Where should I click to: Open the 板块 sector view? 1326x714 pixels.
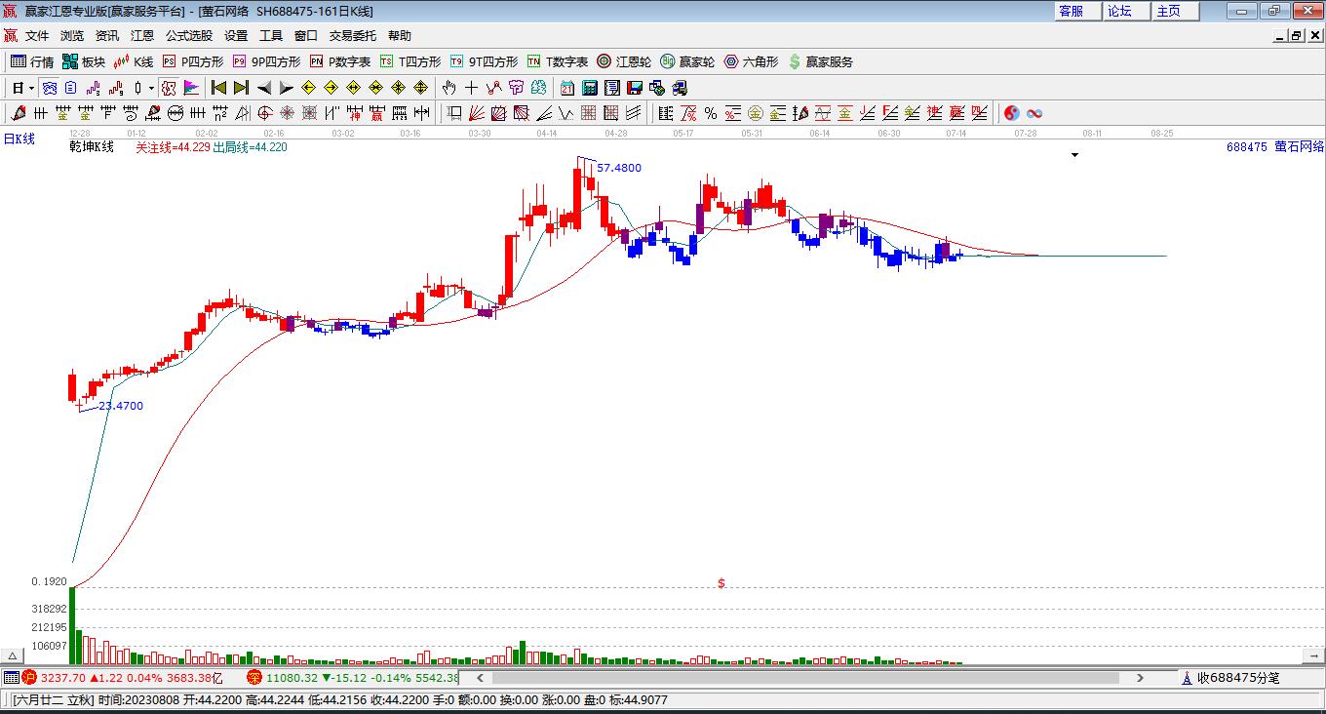tap(84, 61)
